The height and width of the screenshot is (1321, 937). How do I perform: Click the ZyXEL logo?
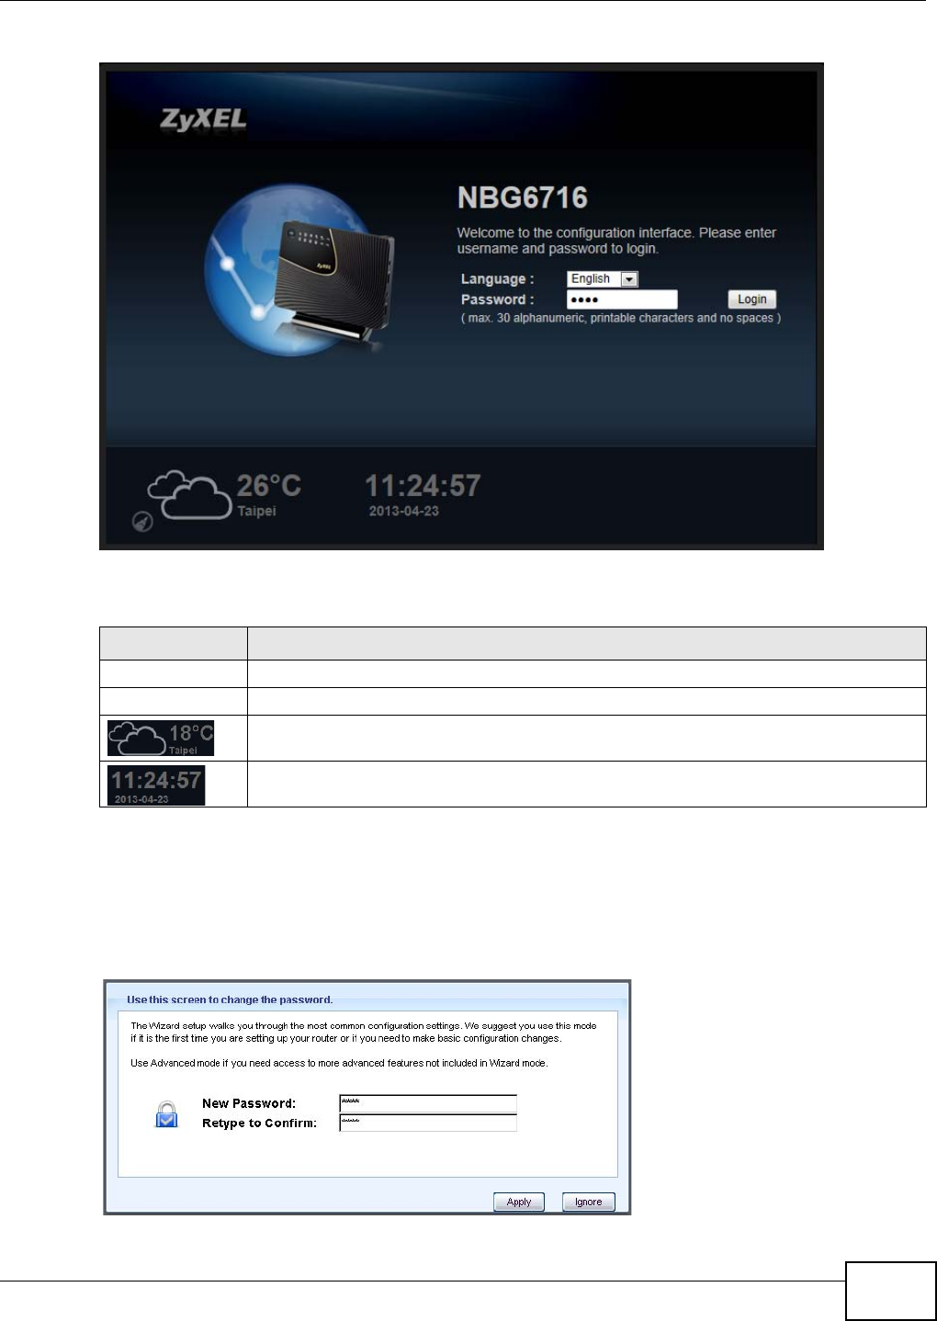tap(203, 120)
